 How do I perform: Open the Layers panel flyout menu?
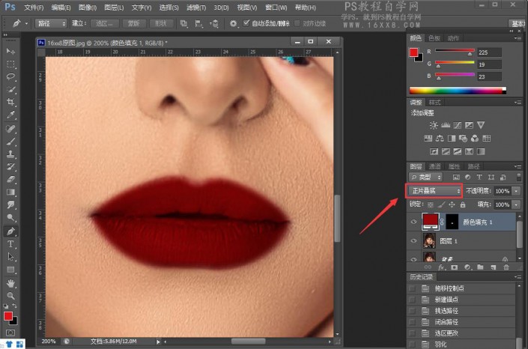[x=518, y=166]
